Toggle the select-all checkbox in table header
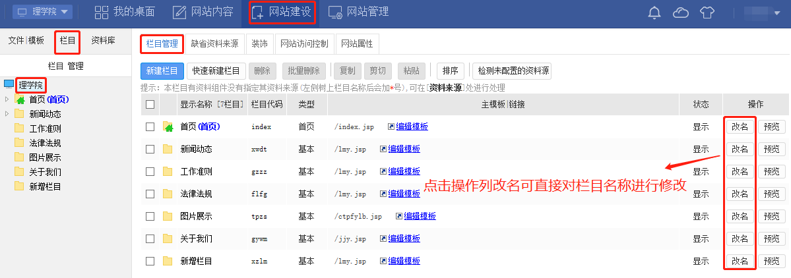This screenshot has height=278, width=791. coord(150,104)
